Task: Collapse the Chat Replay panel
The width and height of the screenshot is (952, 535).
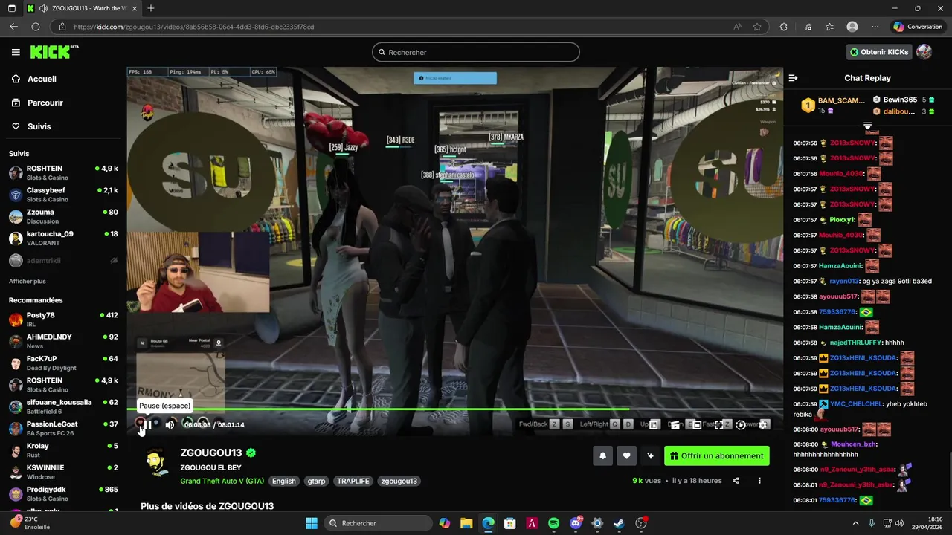Action: click(x=793, y=78)
